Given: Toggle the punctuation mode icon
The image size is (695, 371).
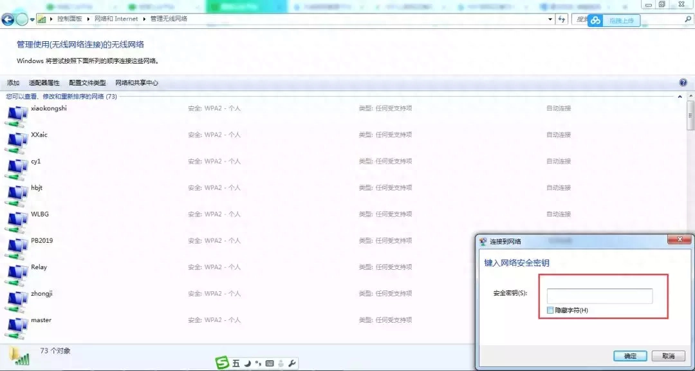Looking at the screenshot, I should (258, 363).
